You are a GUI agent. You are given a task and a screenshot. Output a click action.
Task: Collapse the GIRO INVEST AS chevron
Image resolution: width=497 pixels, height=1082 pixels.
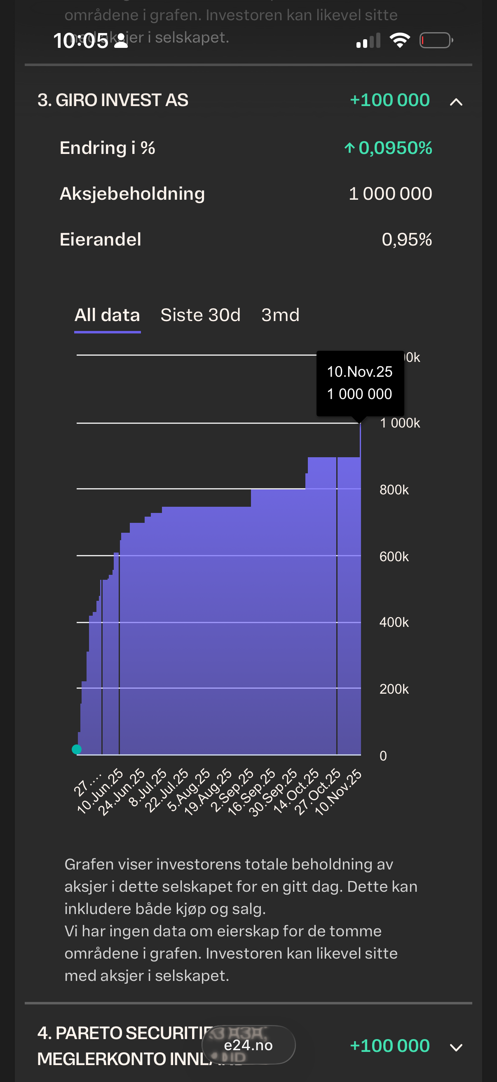456,102
